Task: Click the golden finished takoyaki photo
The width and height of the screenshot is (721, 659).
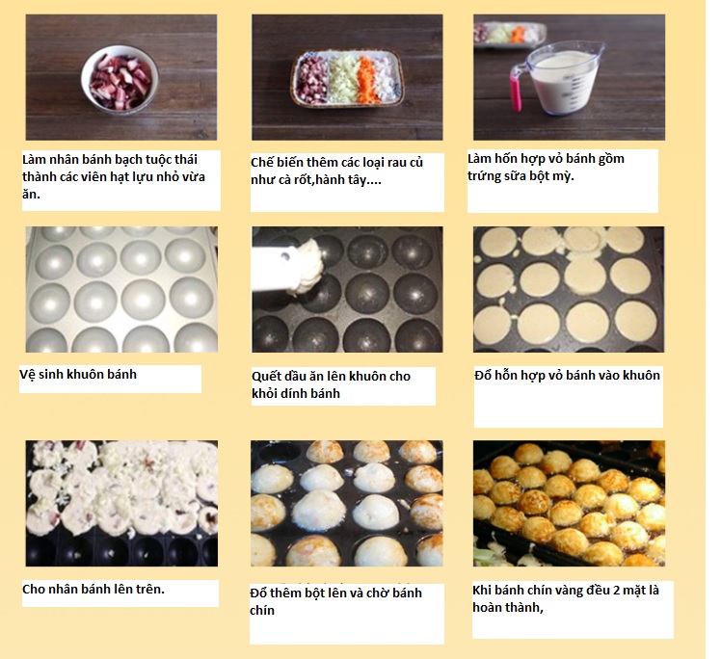Action: (x=570, y=503)
